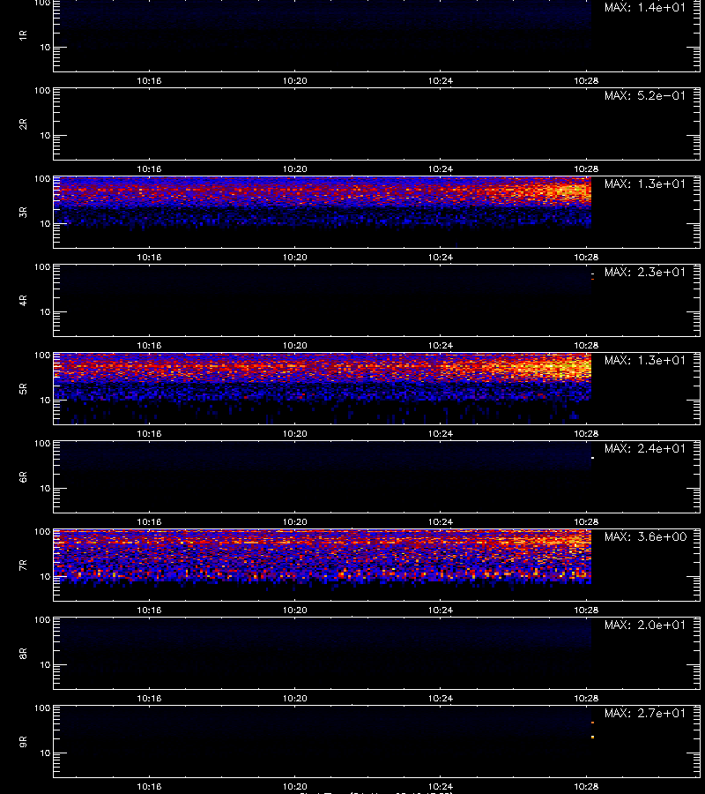Click the '10' y-axis label of 9R panel
This screenshot has height=794, width=705.
coord(45,753)
